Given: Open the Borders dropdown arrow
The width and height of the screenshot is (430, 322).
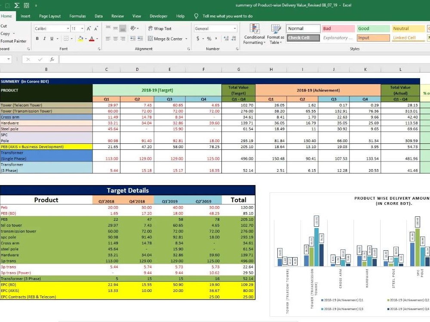Looking at the screenshot, I should tap(71, 39).
